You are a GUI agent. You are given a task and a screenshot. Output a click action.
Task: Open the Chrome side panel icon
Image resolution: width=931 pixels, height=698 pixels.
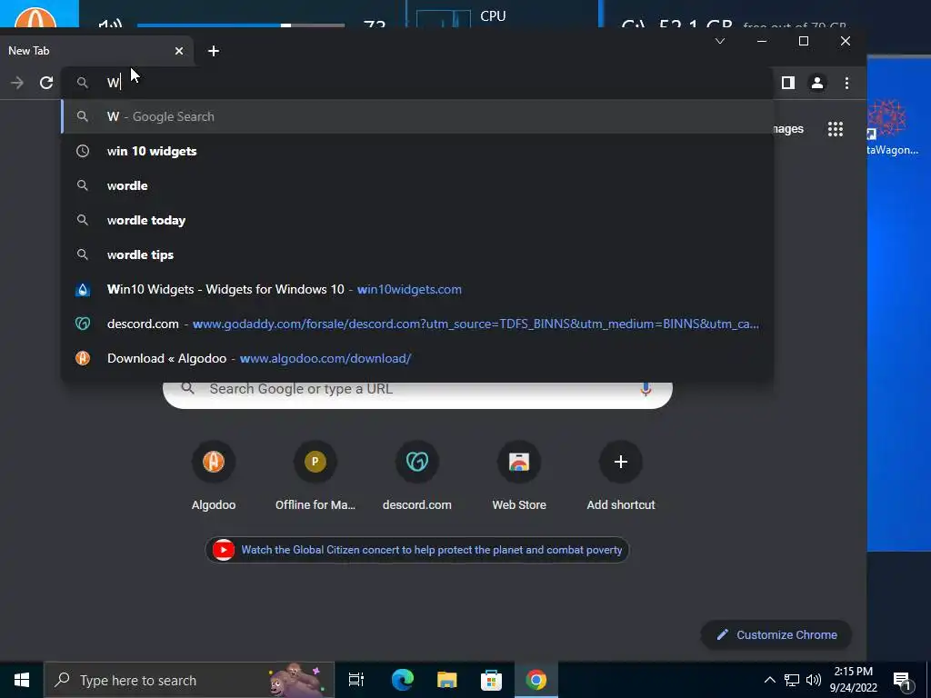[x=788, y=83]
